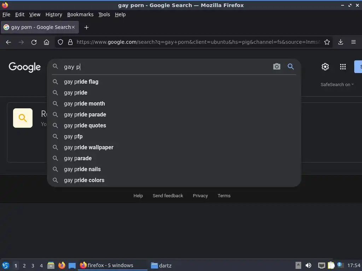
Task: Open the Privacy footer link
Action: point(200,195)
